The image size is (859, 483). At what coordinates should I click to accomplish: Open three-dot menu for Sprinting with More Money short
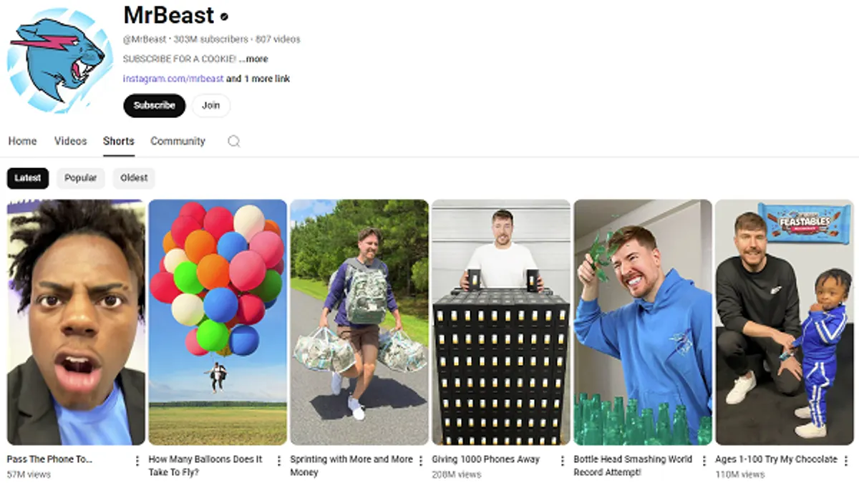point(421,461)
